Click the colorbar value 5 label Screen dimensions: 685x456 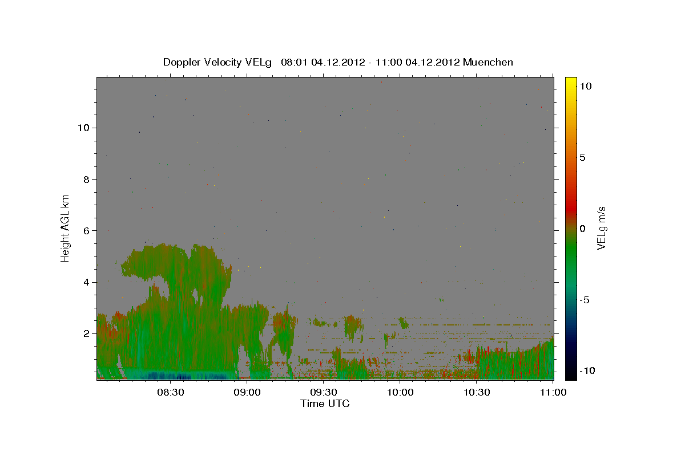[x=582, y=157]
